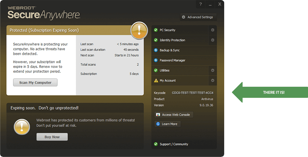Screen dimensions: 308x157
Task: Click Access Web Console button
Action: [x=173, y=115]
